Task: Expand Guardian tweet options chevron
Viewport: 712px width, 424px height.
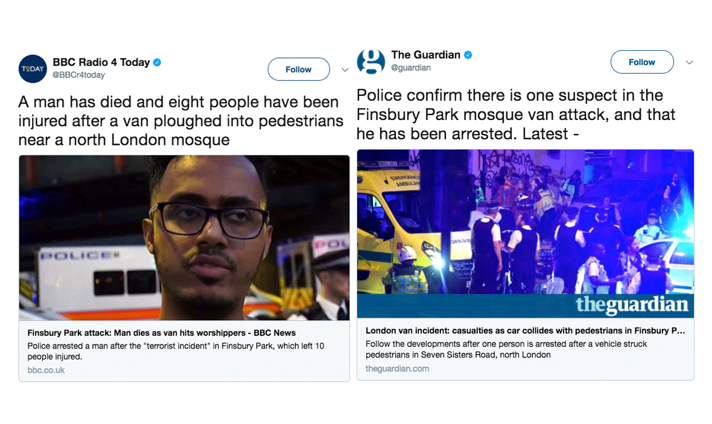Action: point(689,63)
